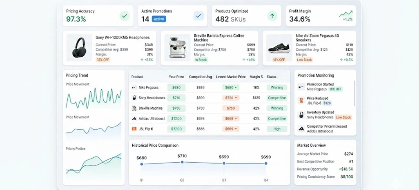
Task: Click the Profit Margin trend arrow icon
Action: [346, 14]
